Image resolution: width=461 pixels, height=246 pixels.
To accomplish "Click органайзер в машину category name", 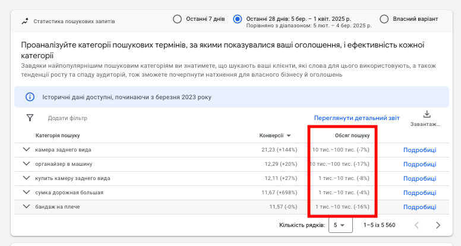I will 64,164.
